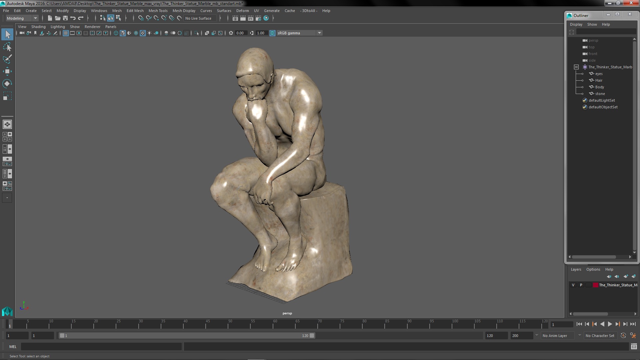Create layer from selected objects
The width and height of the screenshot is (640, 360).
[x=634, y=276]
